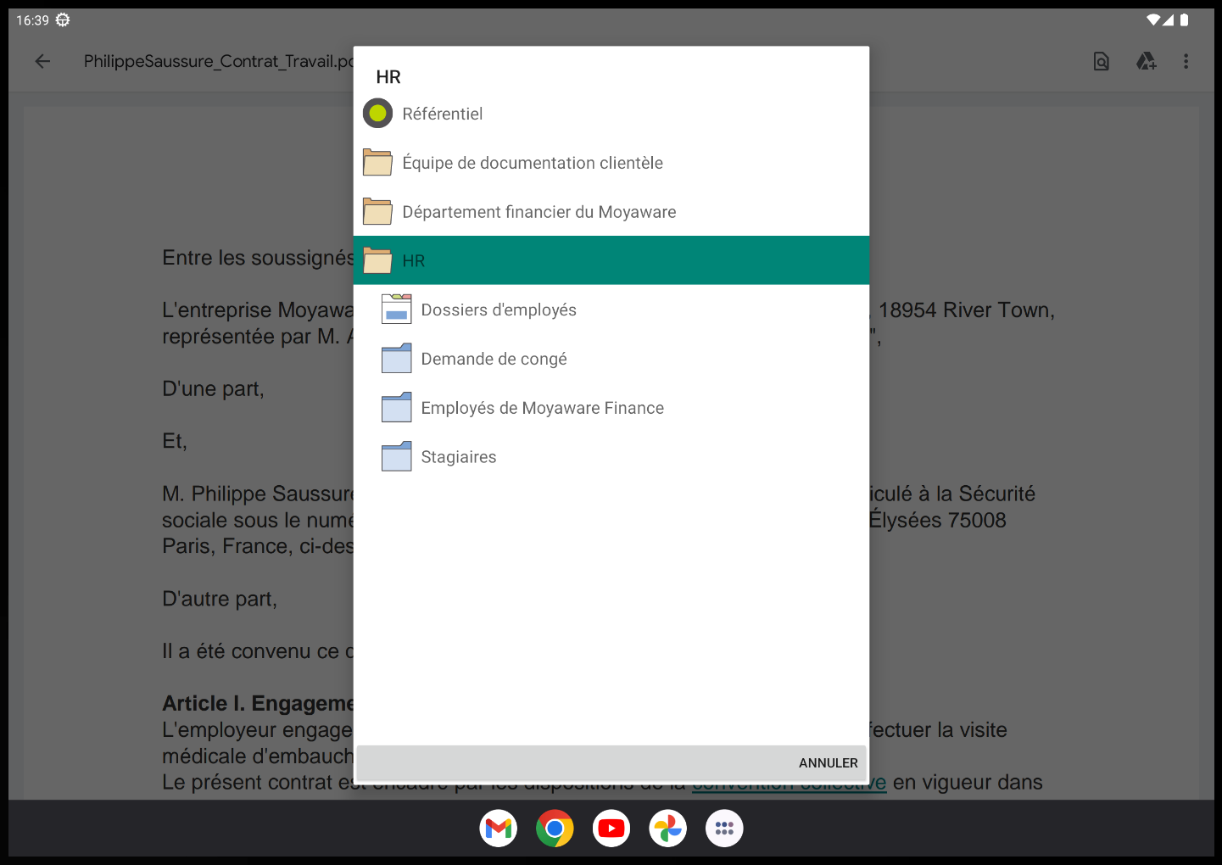
Task: Open Employés de Moyaware Finance folder
Action: coord(611,408)
